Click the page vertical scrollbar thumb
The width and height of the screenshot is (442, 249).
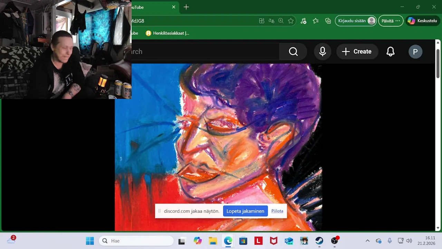coord(438,63)
